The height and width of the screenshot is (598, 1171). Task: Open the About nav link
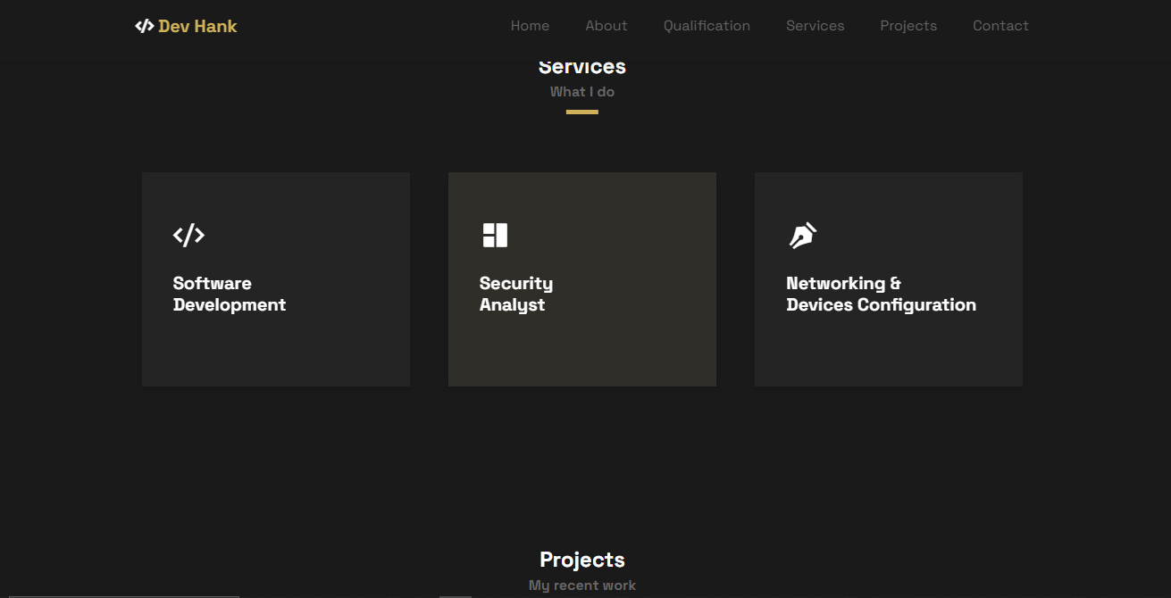tap(606, 26)
